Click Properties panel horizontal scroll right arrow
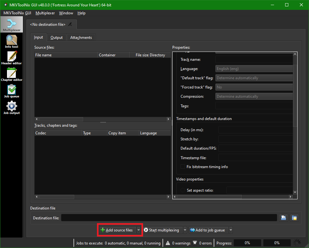This screenshot has width=309, height=248. pyautogui.click(x=291, y=197)
